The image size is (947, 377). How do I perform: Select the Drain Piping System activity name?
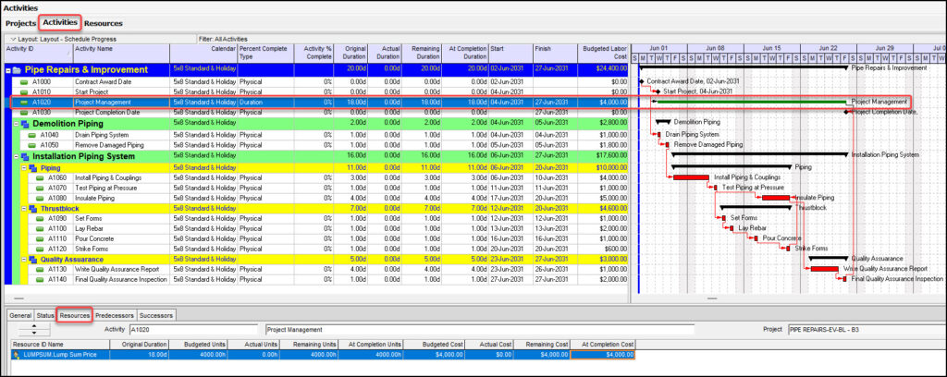point(102,135)
